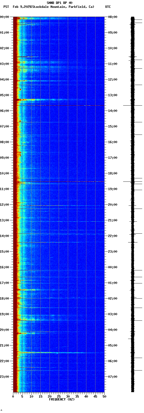Click the 50 Hz frequency tick label
Screen dimensions: 144x413
(x=104, y=397)
